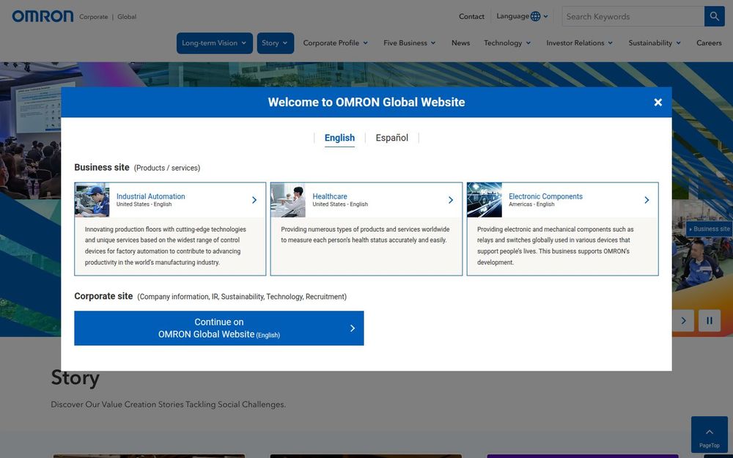This screenshot has width=733, height=458.
Task: Open Healthcare site via its arrow icon
Action: coord(450,199)
